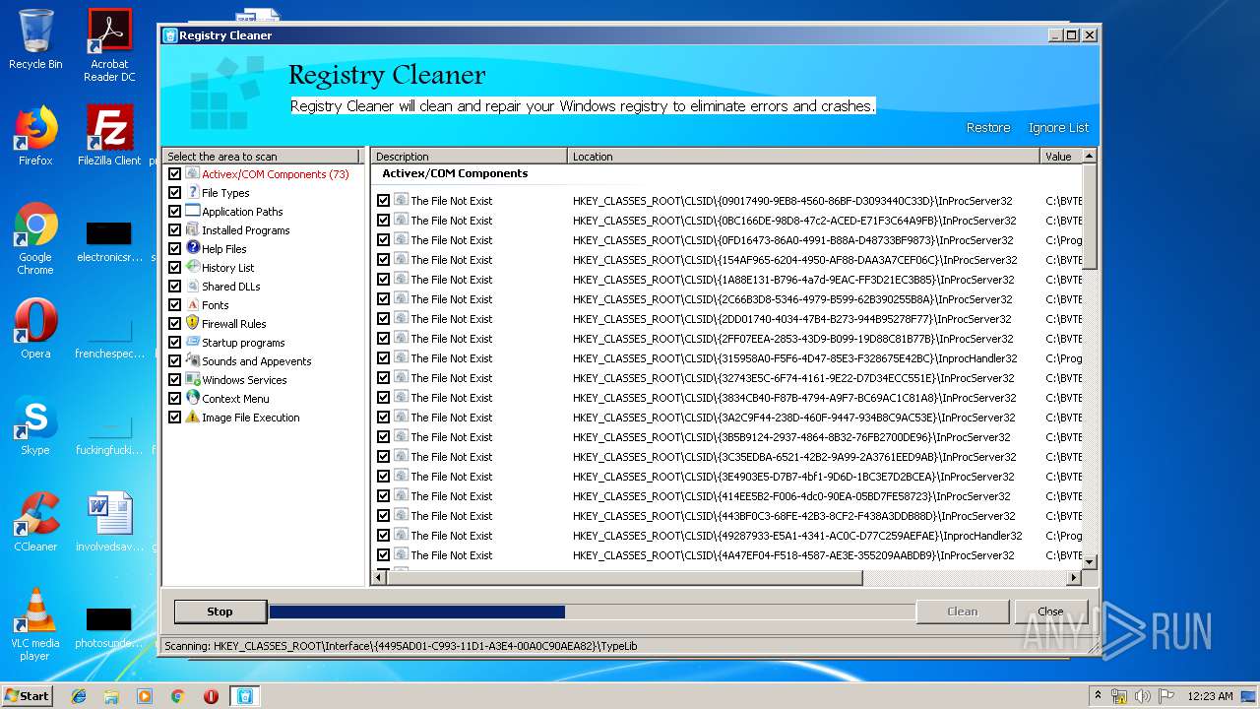Screen dimensions: 1260x709
Task: Uncheck Image File Execution scan area
Action: coord(174,418)
